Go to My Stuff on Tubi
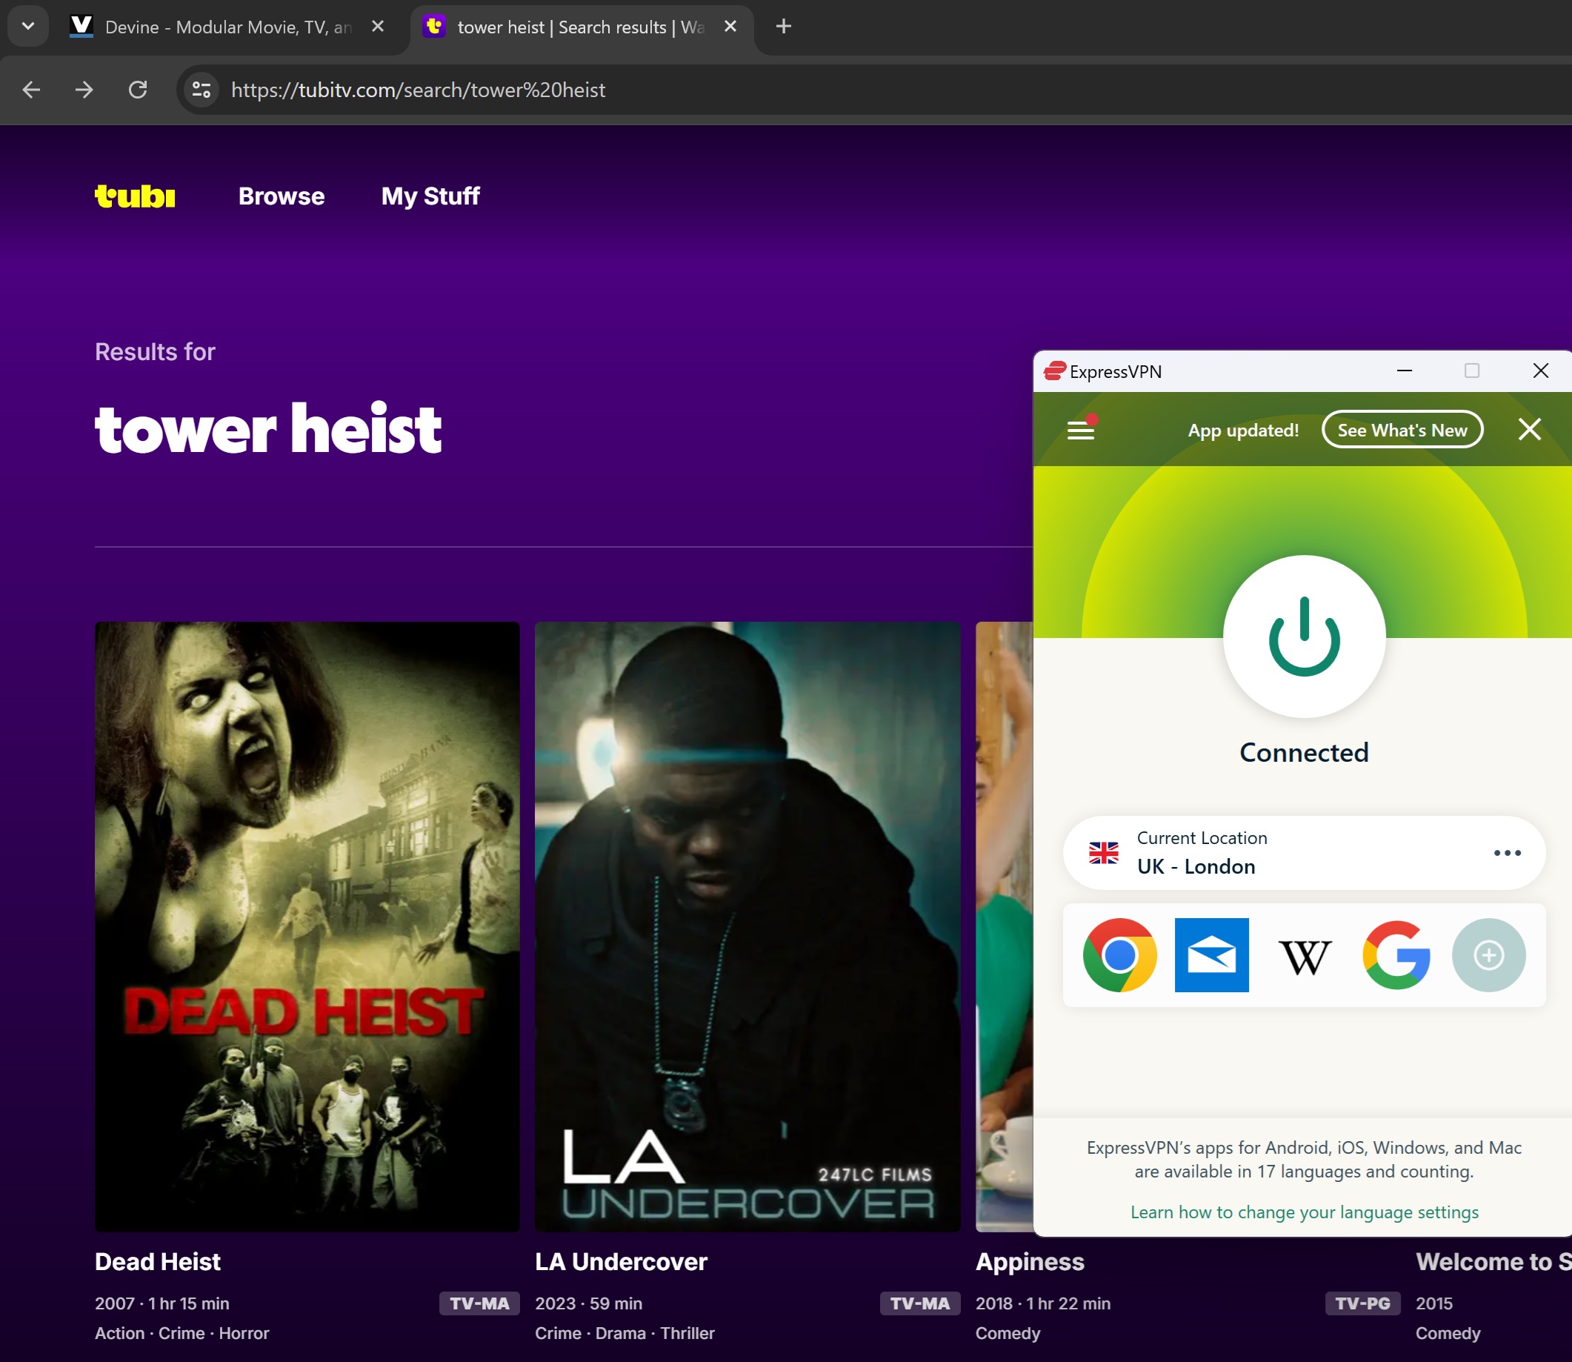The height and width of the screenshot is (1362, 1572). 430,196
